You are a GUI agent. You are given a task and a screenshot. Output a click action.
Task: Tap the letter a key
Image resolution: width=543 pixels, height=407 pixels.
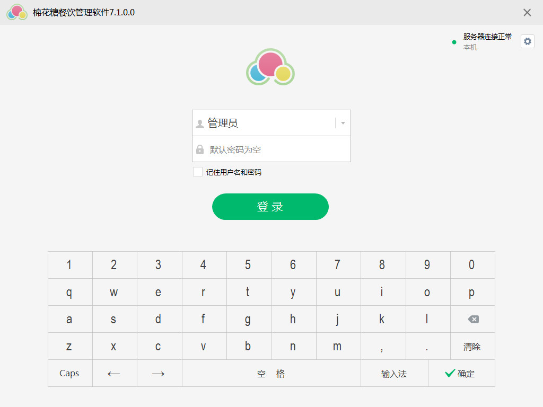coord(71,319)
